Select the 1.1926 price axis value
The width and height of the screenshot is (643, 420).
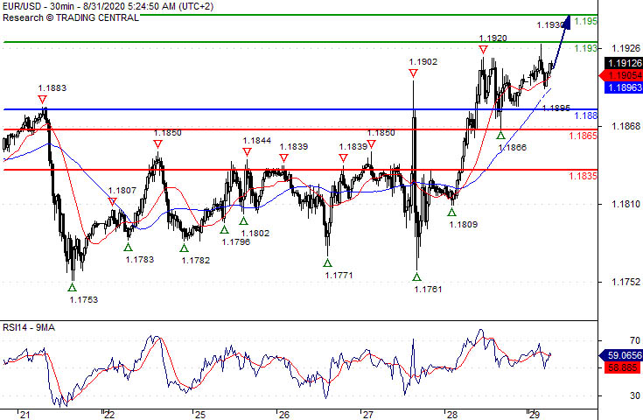tap(626, 48)
